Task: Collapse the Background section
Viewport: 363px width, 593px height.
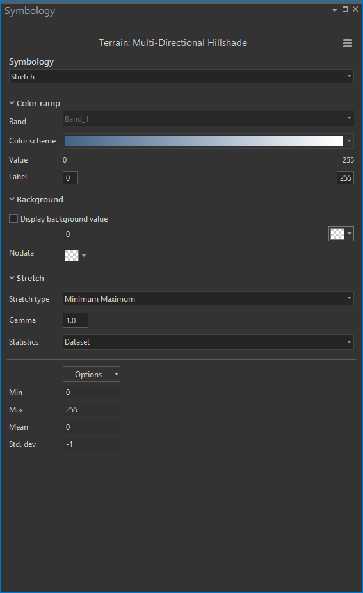Action: (x=12, y=199)
